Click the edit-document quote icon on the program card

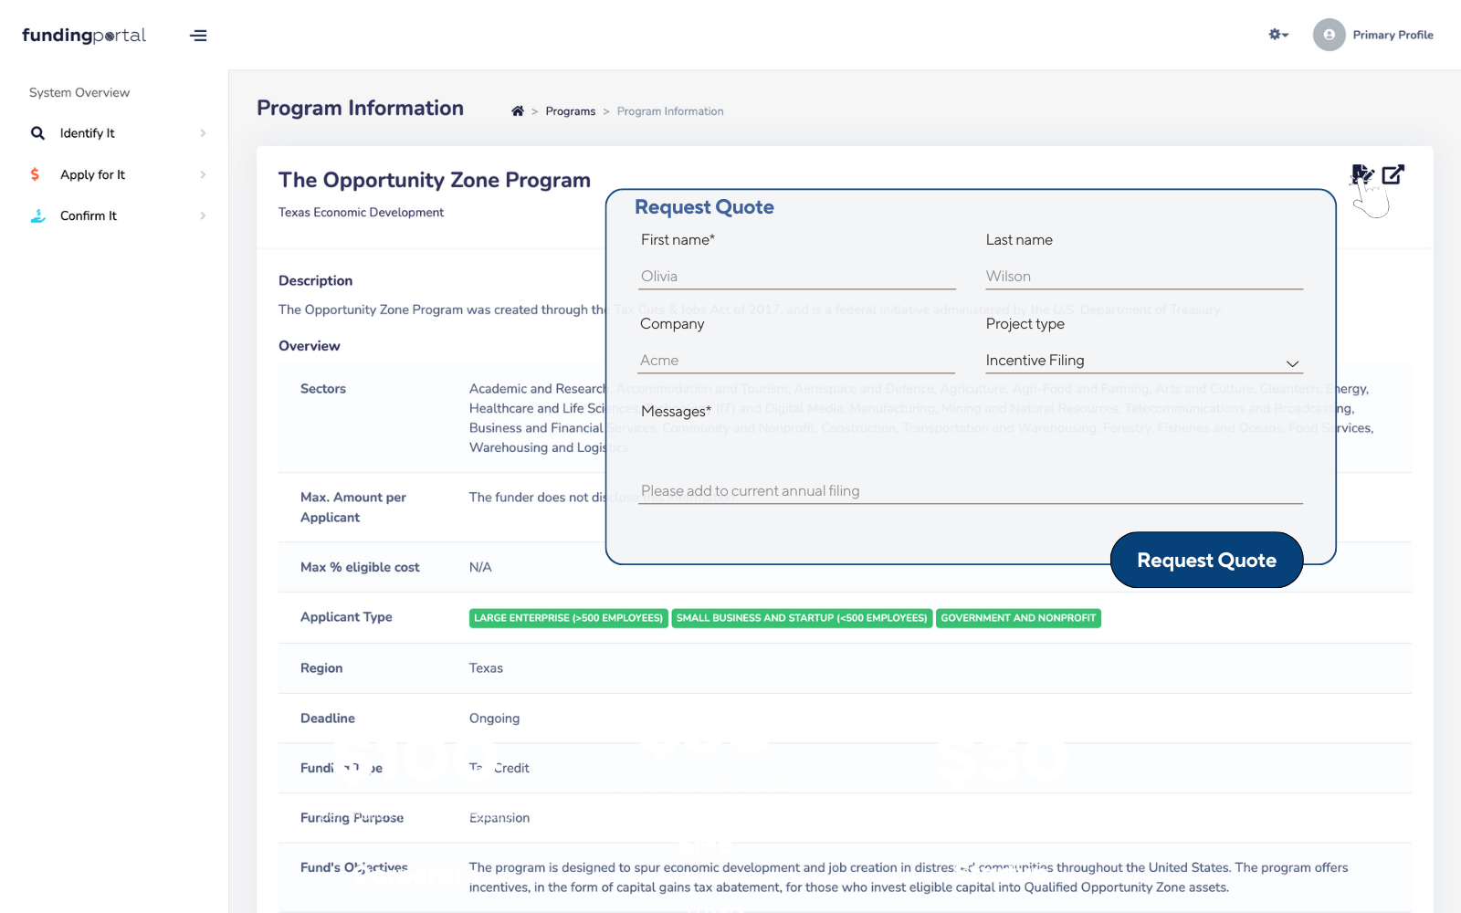pos(1361,173)
